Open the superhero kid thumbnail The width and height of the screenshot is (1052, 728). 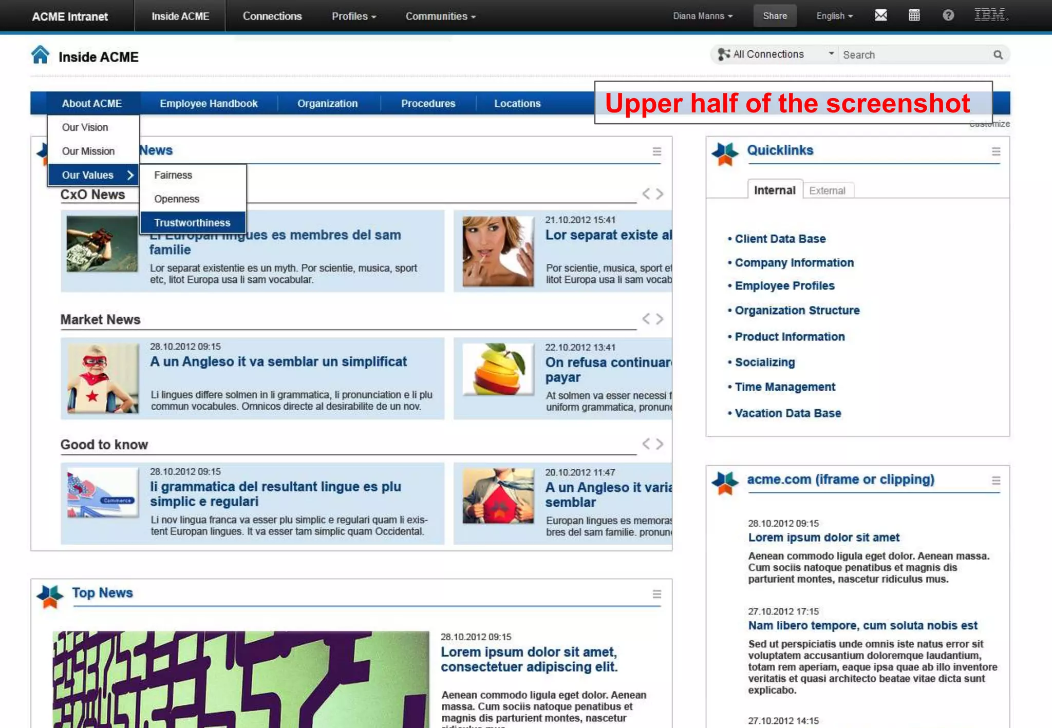click(x=102, y=378)
